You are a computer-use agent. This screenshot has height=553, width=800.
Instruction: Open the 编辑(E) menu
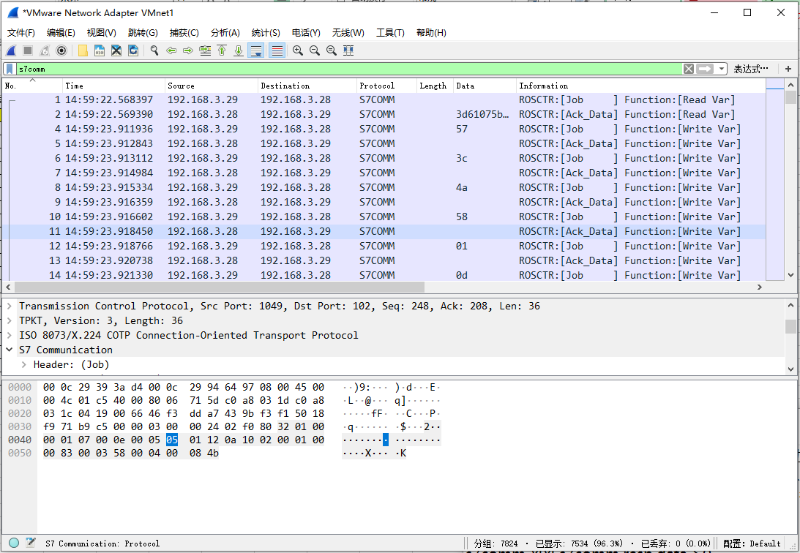tap(61, 33)
